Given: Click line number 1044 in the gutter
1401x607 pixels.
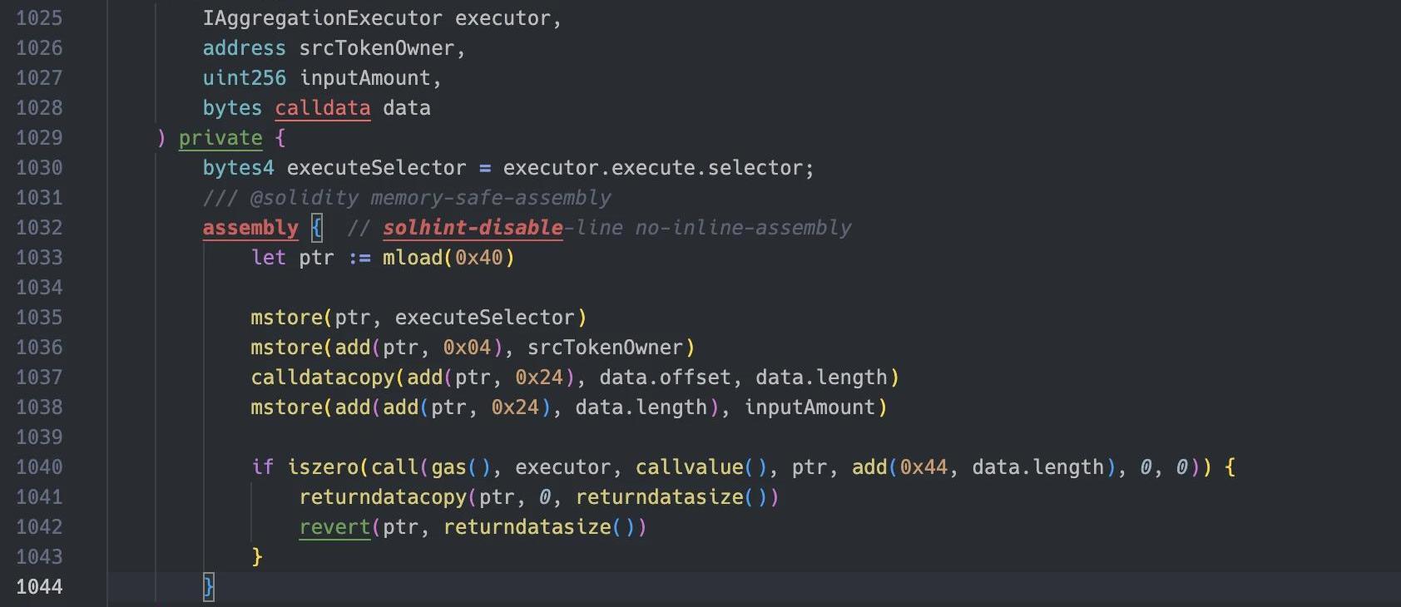Looking at the screenshot, I should click(x=39, y=587).
